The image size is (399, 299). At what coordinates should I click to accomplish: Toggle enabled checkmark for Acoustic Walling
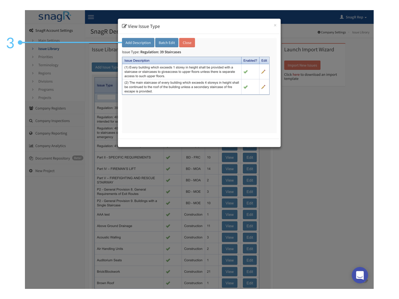pos(168,237)
